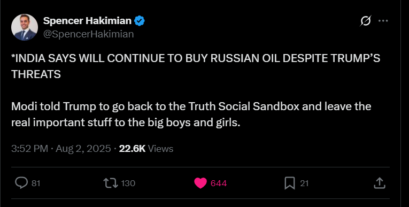409x207 pixels.
Task: Click the Modi told Trump paragraph text
Action: coord(191,114)
